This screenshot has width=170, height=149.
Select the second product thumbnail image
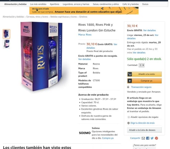[x=6, y=44]
